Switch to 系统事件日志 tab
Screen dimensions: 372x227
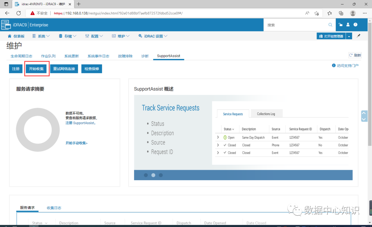(99, 56)
